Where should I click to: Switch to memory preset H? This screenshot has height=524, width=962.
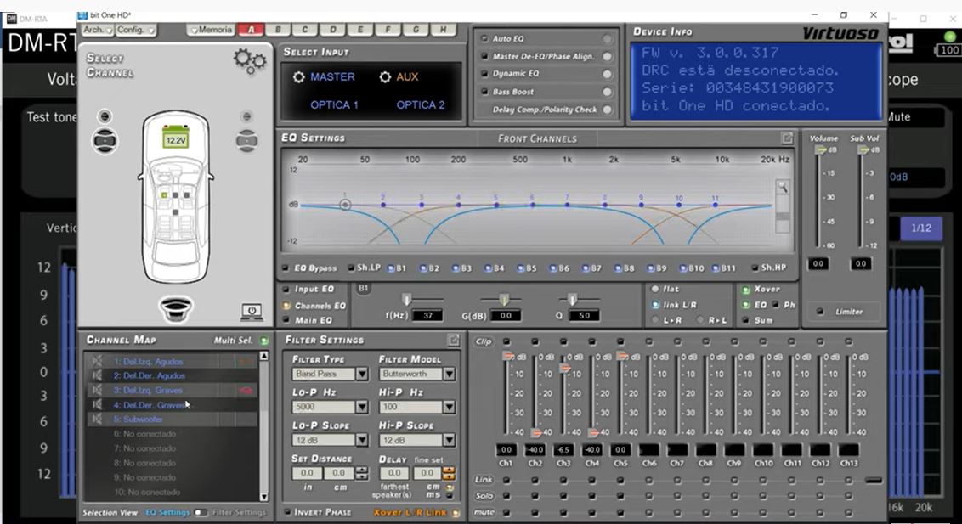(443, 30)
